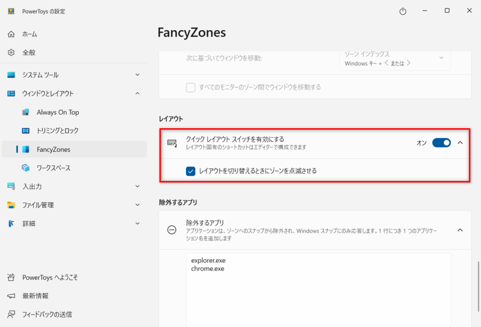
Task: Click the 全般 gear icon
Action: pyautogui.click(x=11, y=53)
